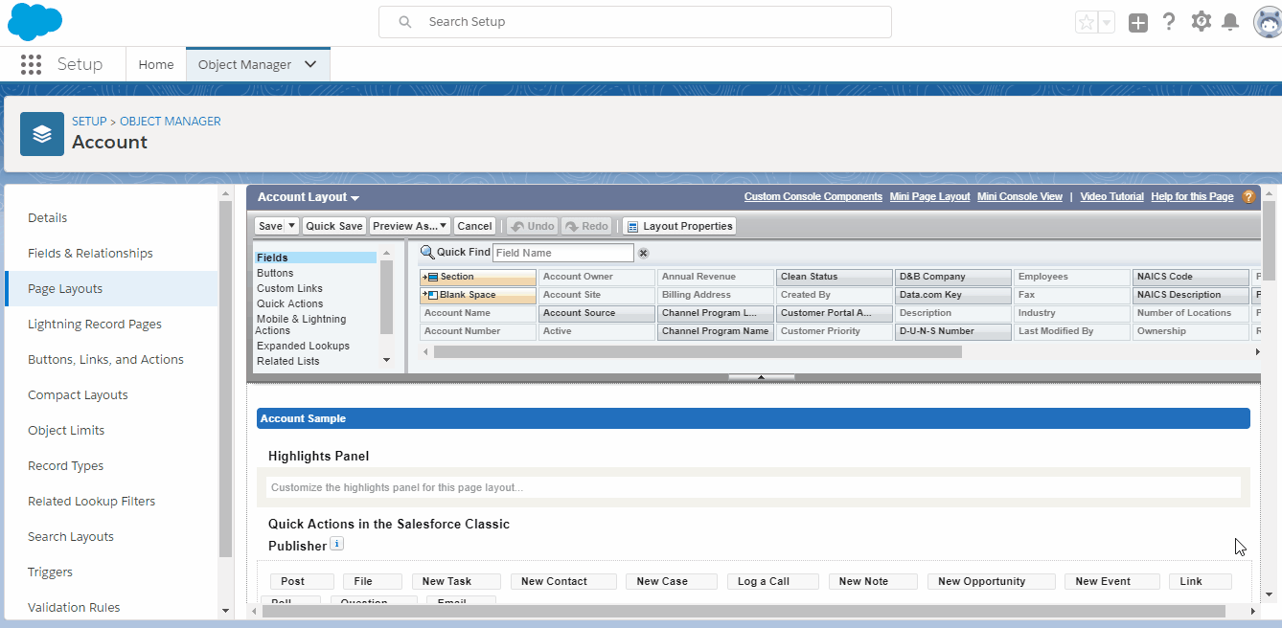Switch to the Home tab
This screenshot has height=628, width=1282.
pos(156,64)
